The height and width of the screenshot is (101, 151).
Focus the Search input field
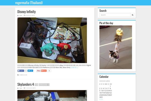click(115, 15)
